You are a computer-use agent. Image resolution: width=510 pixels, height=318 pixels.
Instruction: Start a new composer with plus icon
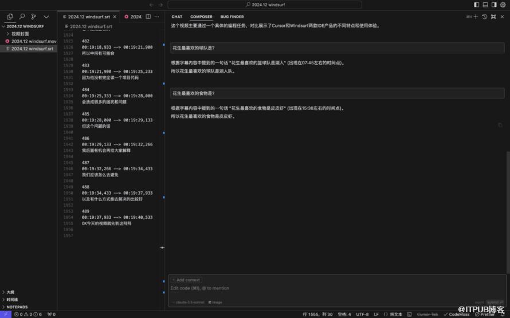(476, 17)
